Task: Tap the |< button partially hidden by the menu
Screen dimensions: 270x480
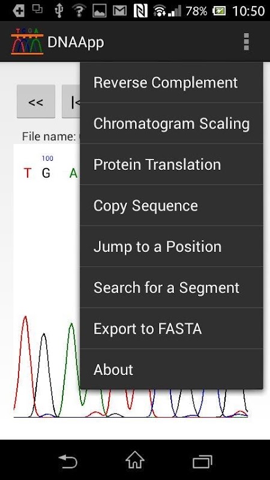Action: [71, 101]
